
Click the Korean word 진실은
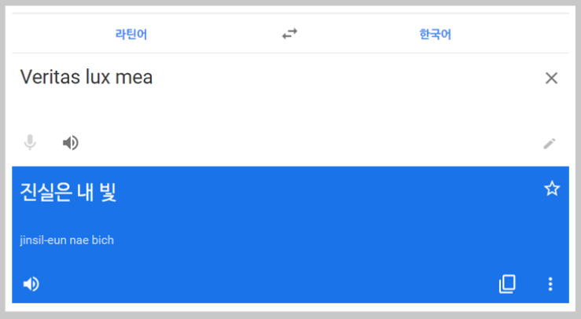(46, 192)
